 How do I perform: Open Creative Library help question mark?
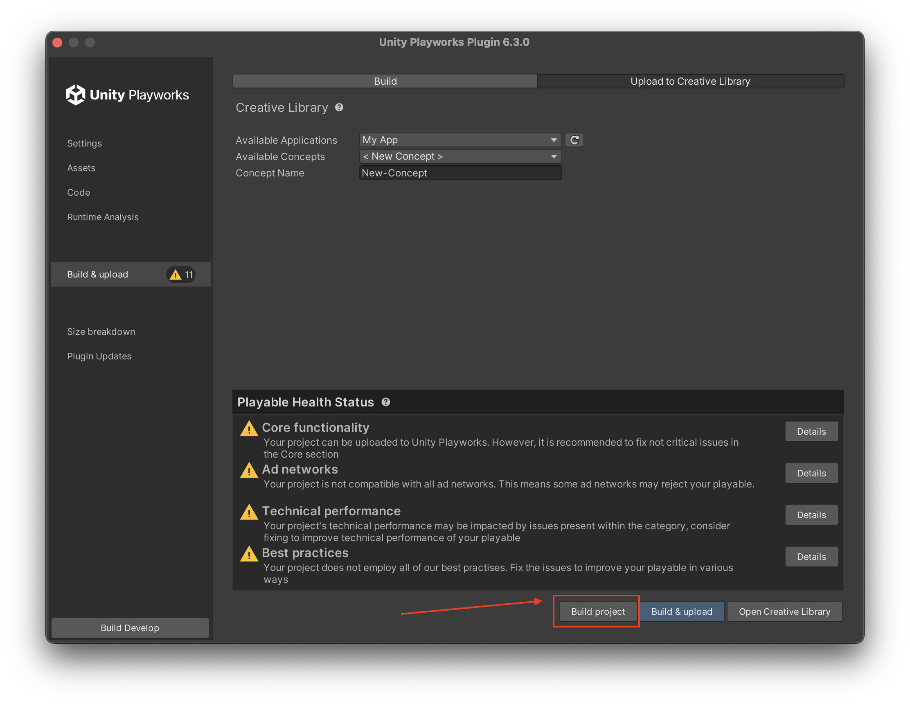[x=339, y=108]
